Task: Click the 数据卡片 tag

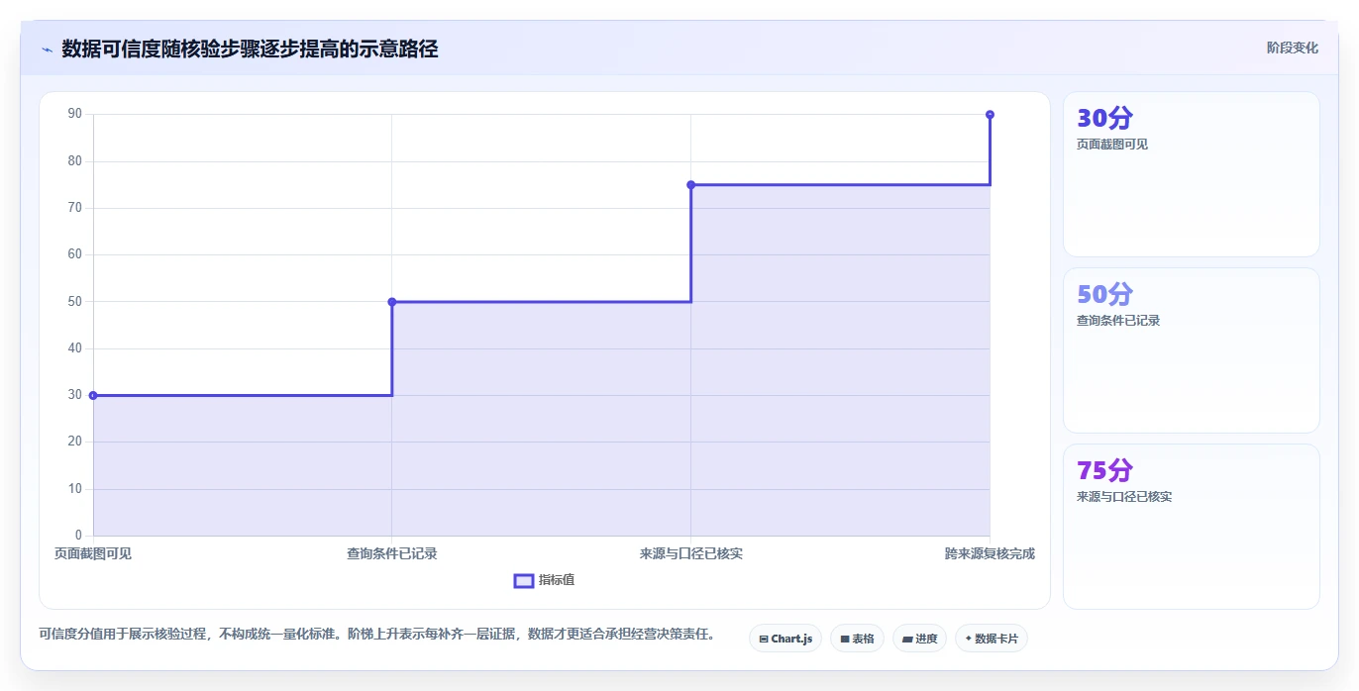Action: click(x=992, y=639)
